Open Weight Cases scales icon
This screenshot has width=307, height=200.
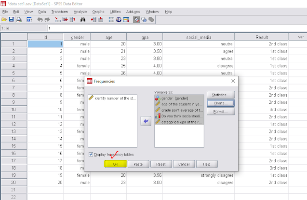(x=119, y=20)
